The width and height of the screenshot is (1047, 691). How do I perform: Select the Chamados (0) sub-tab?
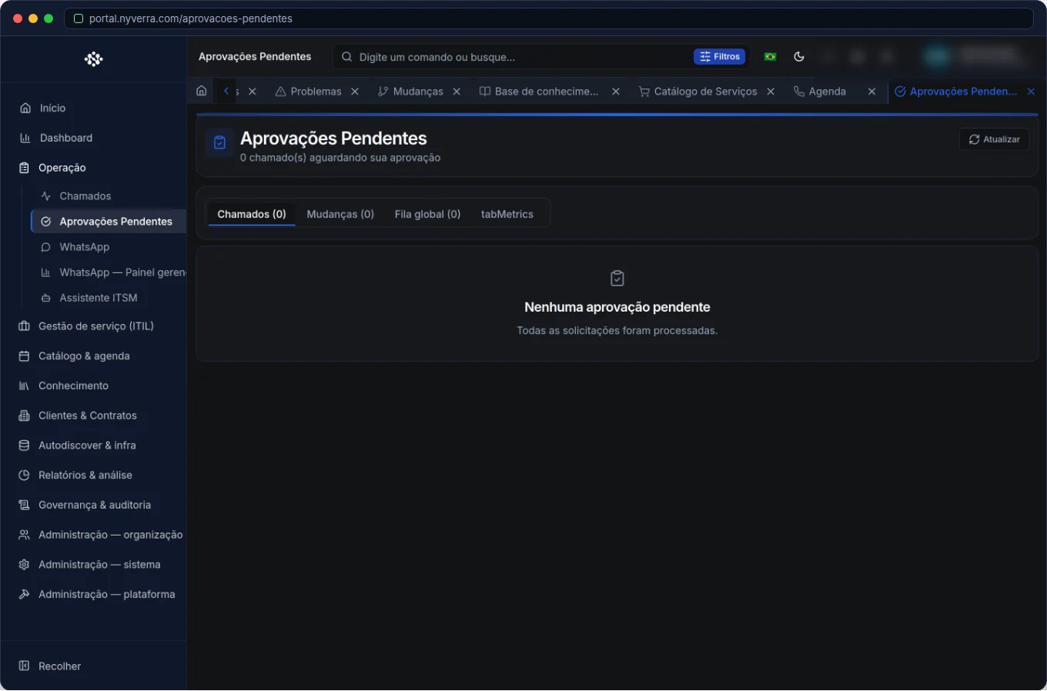pyautogui.click(x=252, y=214)
